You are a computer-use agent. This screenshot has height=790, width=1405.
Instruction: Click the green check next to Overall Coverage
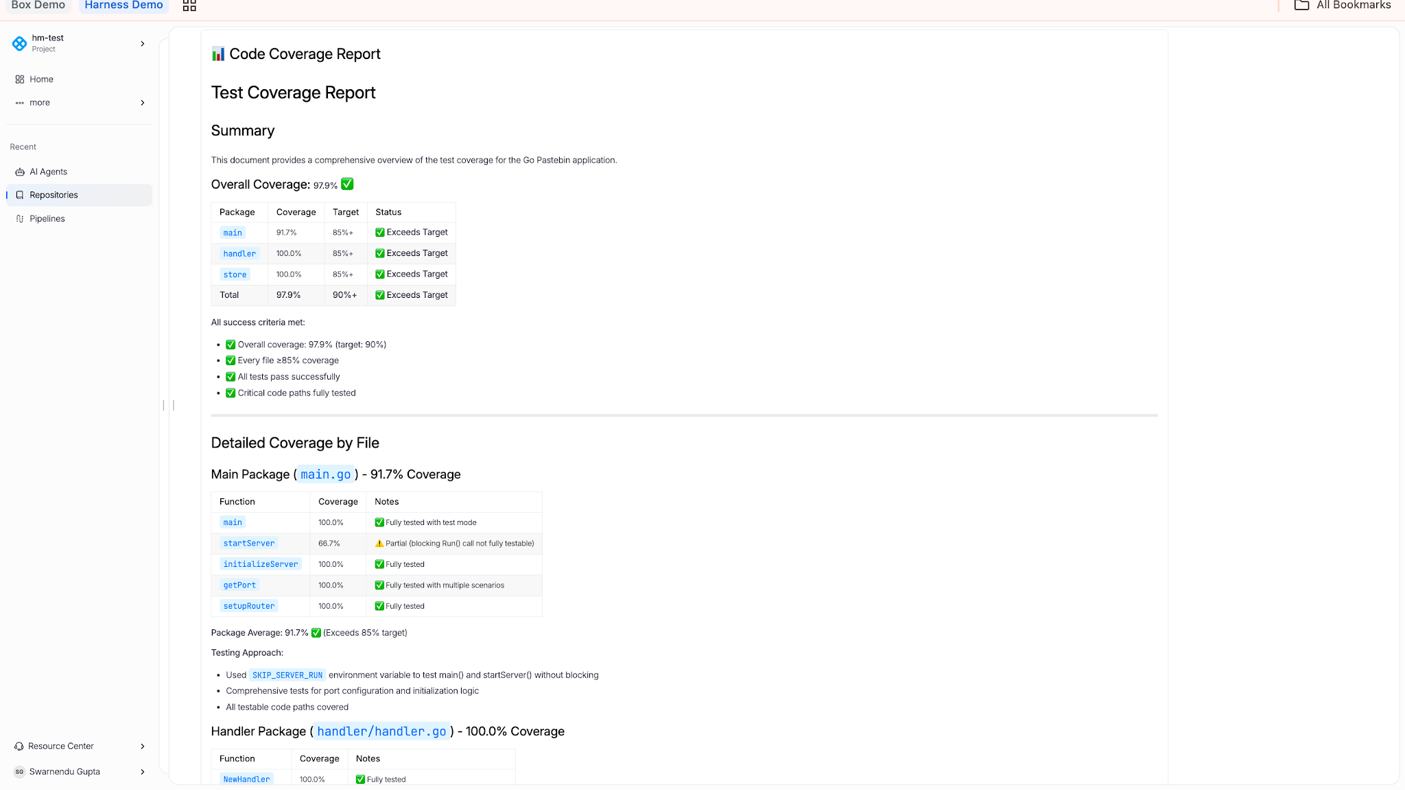tap(347, 184)
